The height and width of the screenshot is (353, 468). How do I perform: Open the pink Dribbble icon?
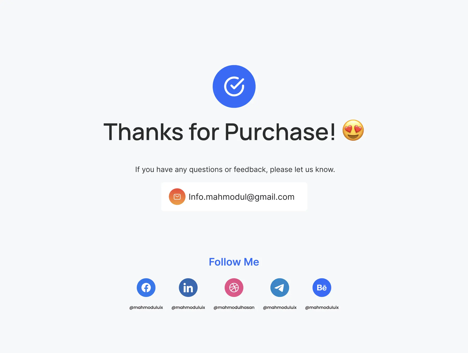coord(234,288)
